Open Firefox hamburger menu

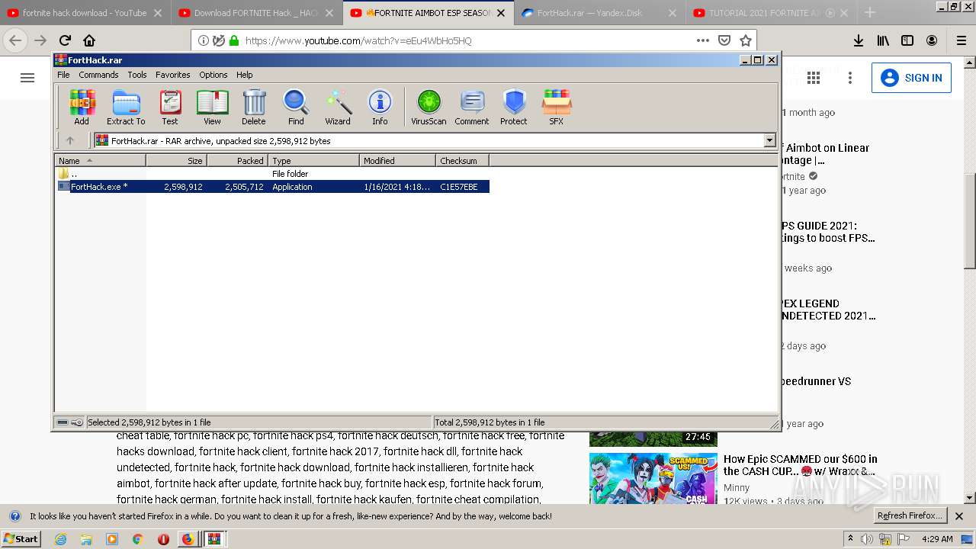point(962,40)
